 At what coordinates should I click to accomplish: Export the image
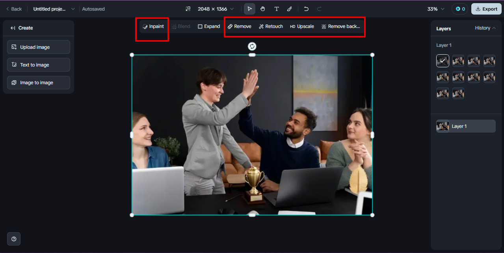pyautogui.click(x=486, y=9)
